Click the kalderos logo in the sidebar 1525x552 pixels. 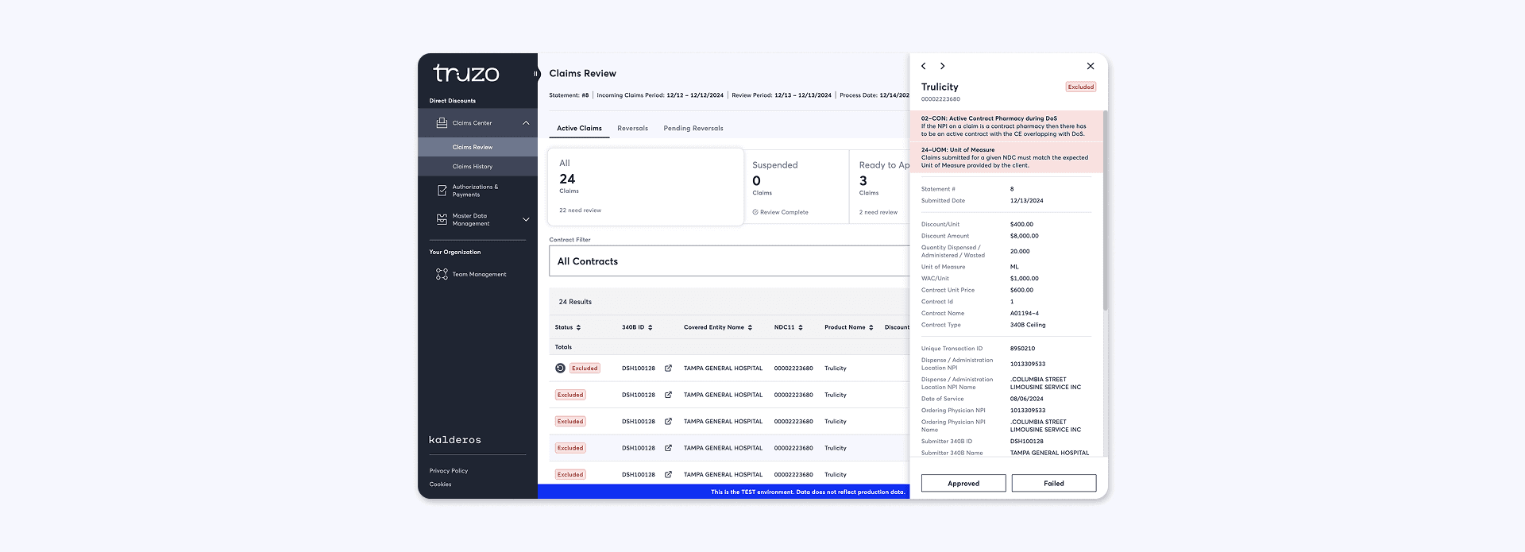click(x=455, y=440)
